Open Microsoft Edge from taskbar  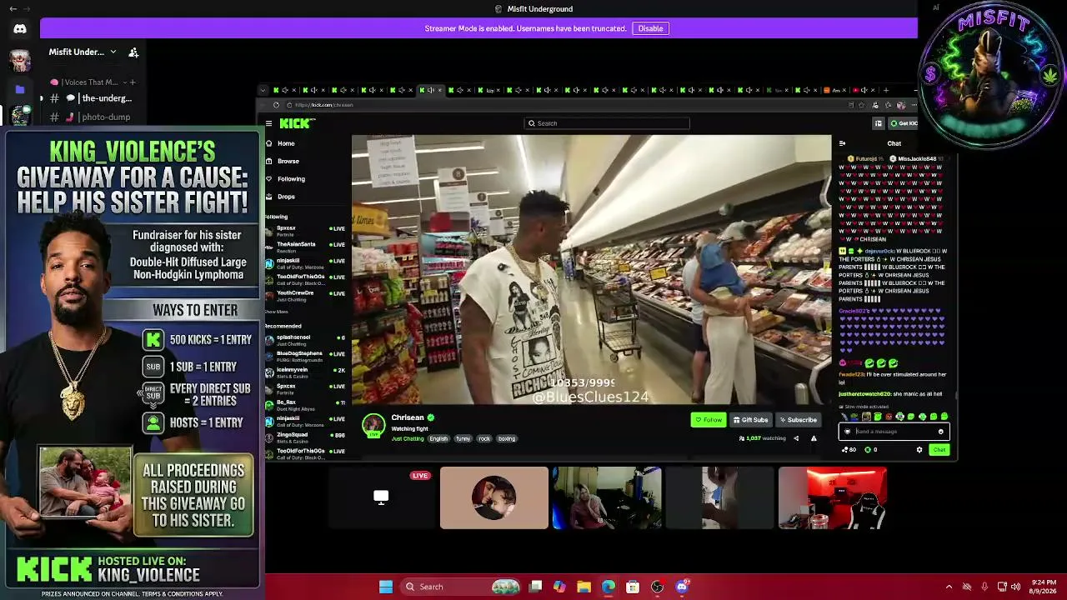pyautogui.click(x=609, y=587)
